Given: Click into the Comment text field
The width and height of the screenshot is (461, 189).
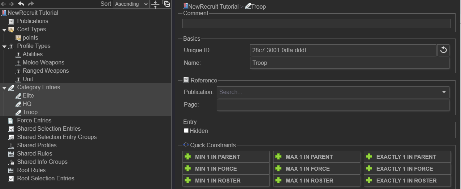Looking at the screenshot, I should pyautogui.click(x=316, y=23).
